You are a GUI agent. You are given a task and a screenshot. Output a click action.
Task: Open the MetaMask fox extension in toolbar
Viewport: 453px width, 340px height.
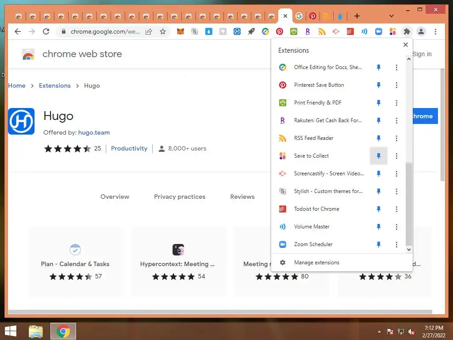180,31
